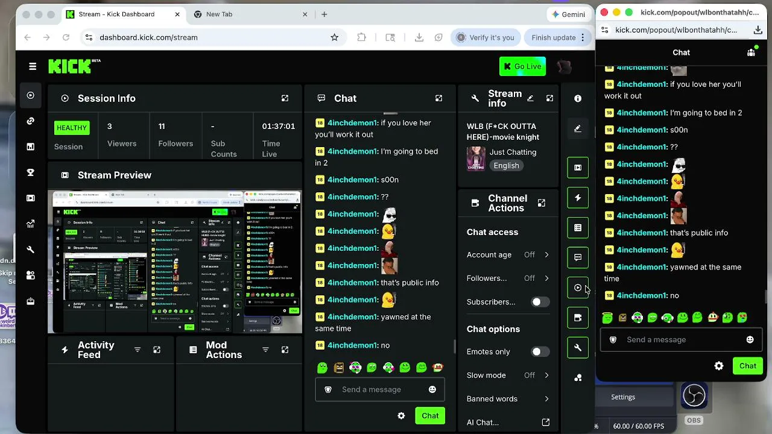Open emoji picker in dashboard chat input
This screenshot has width=772, height=434.
[x=432, y=389]
